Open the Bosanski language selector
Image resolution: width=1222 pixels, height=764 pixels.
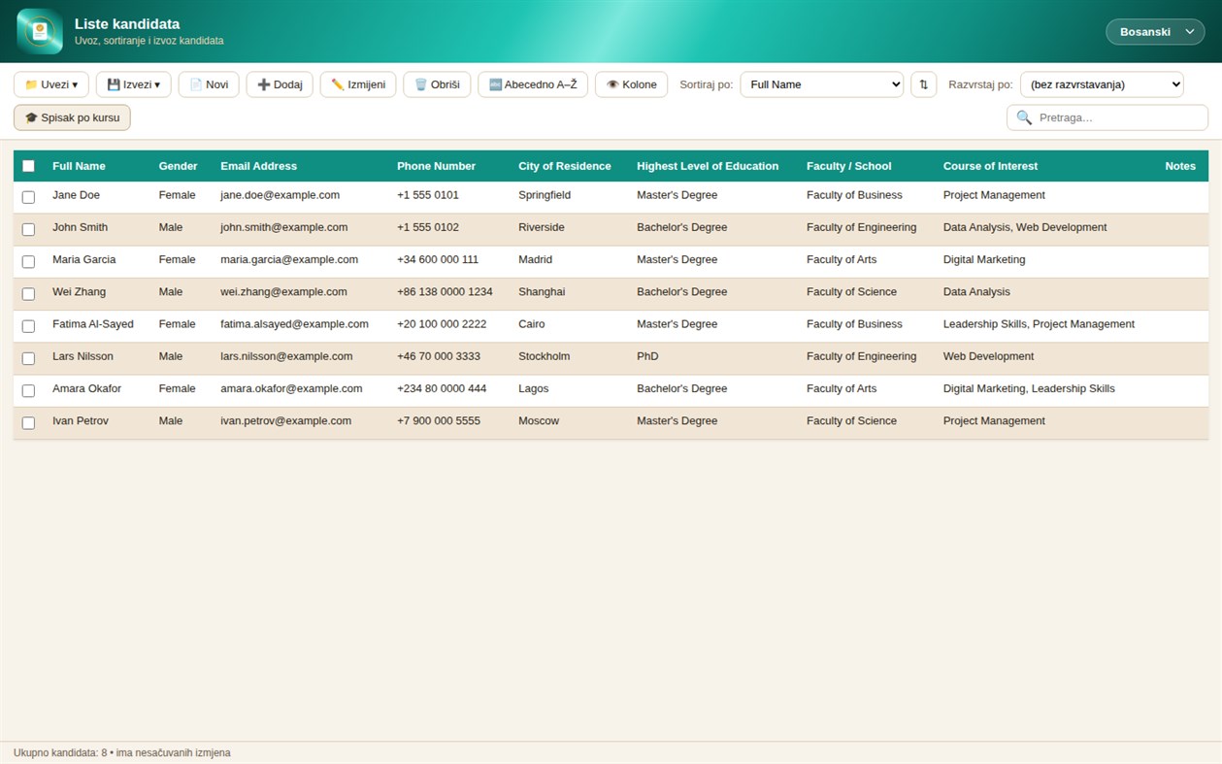[x=1155, y=32]
